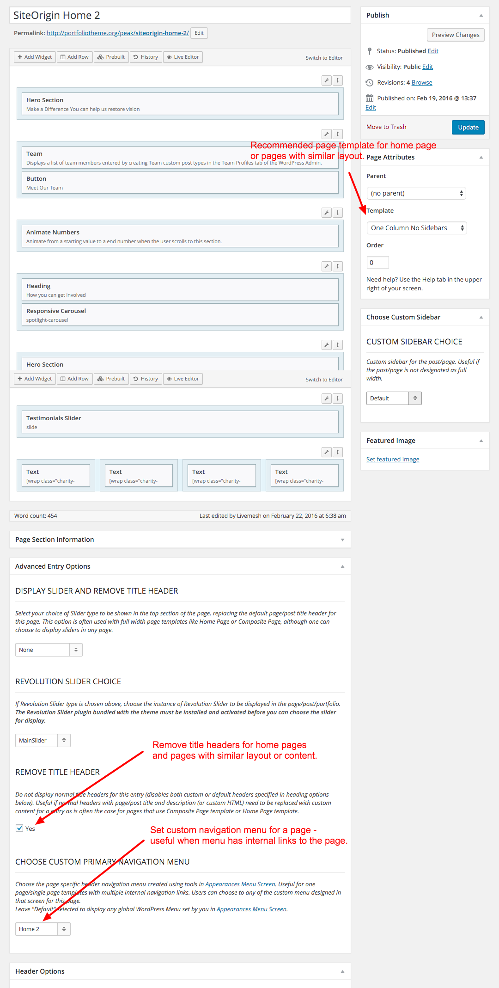The height and width of the screenshot is (988, 499).
Task: Click Switch to Editor at top
Action: pyautogui.click(x=324, y=58)
